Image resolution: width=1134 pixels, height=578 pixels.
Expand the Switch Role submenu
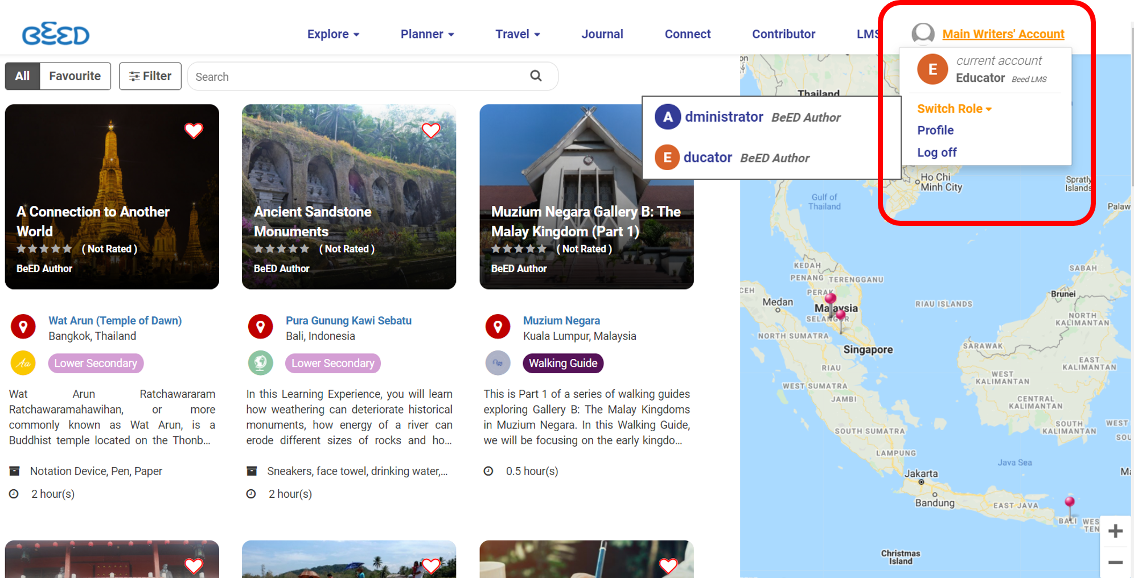pos(955,109)
